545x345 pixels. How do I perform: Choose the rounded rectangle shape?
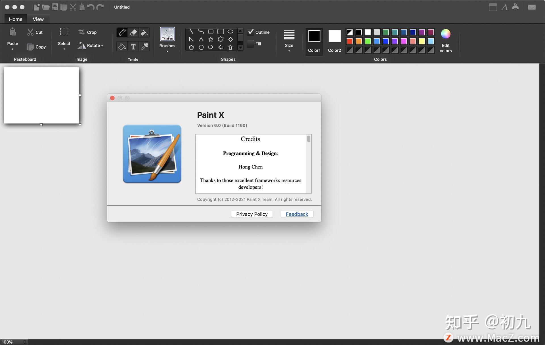(x=221, y=31)
